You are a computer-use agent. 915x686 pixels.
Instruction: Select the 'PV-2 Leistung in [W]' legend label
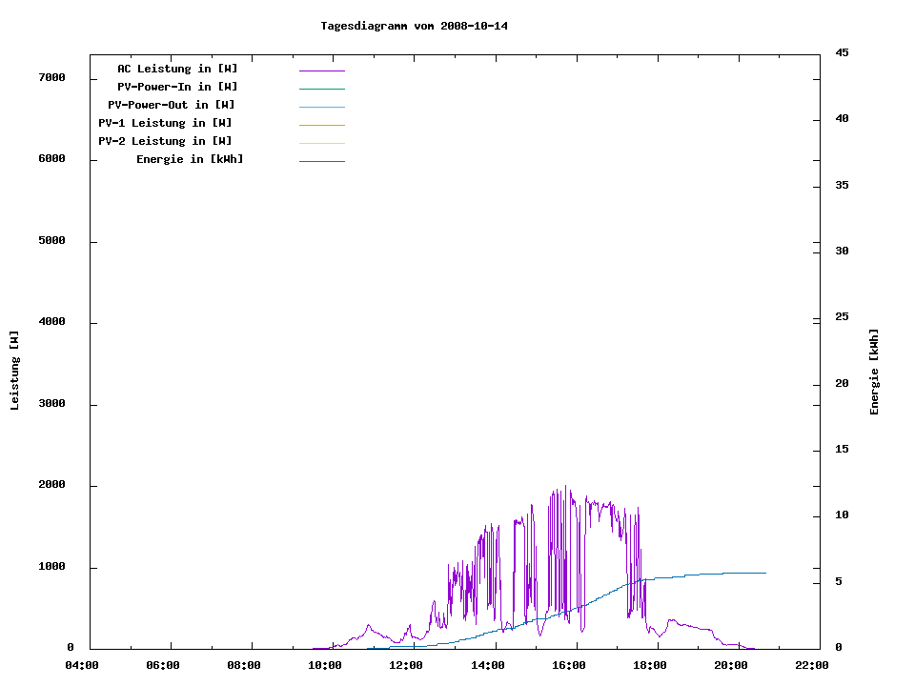165,141
